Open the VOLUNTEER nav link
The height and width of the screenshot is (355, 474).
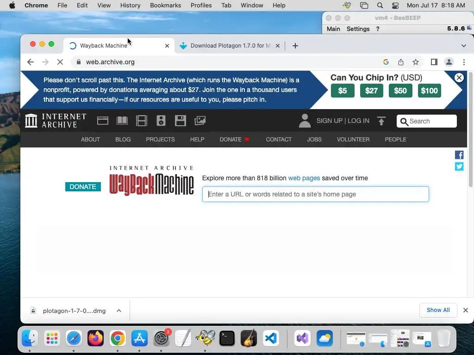(x=353, y=140)
